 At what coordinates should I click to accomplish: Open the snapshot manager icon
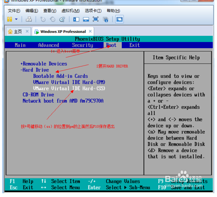tap(62, 19)
